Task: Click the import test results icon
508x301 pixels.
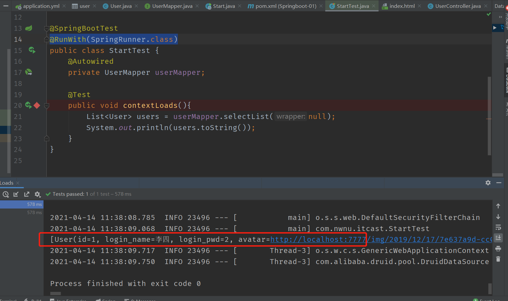Action: tap(16, 194)
